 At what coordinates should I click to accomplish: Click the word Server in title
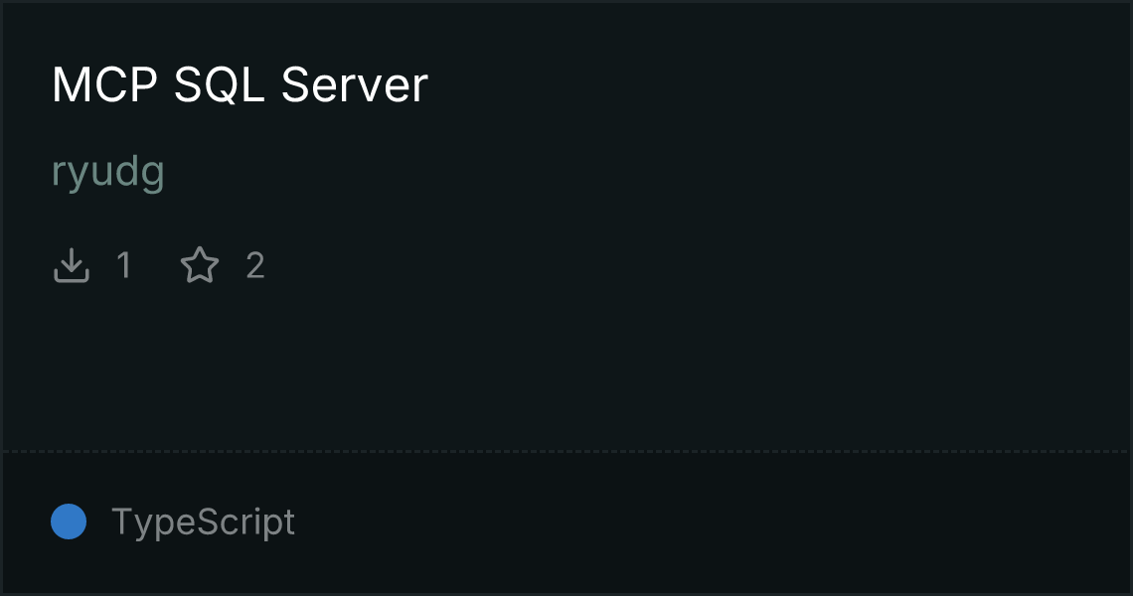354,84
